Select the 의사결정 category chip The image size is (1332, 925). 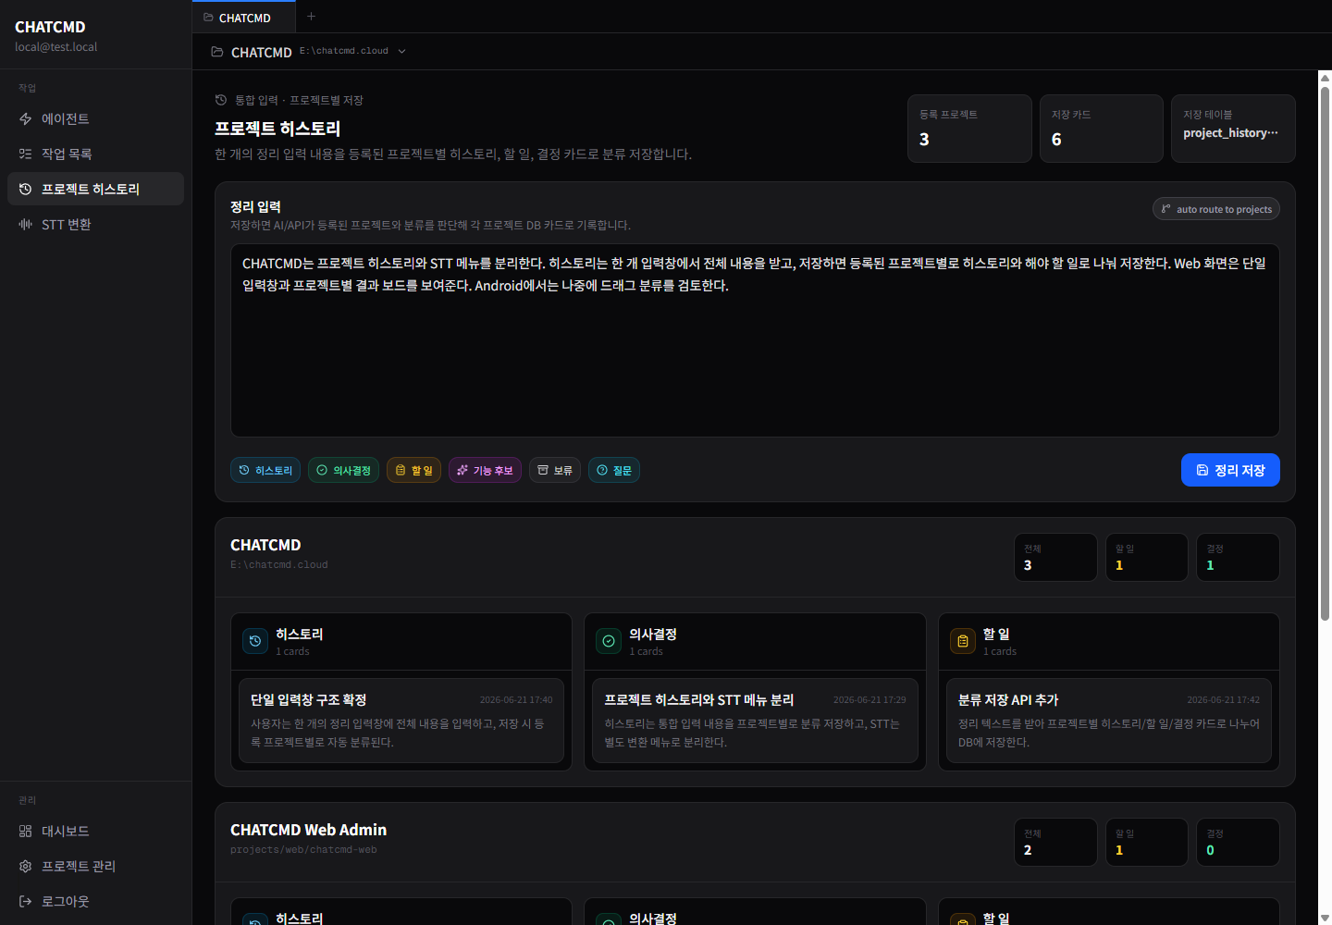point(343,470)
